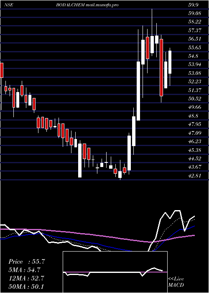Select the 58.22 price axis label
Viewport: 209px width, 293px height.
[194, 22]
